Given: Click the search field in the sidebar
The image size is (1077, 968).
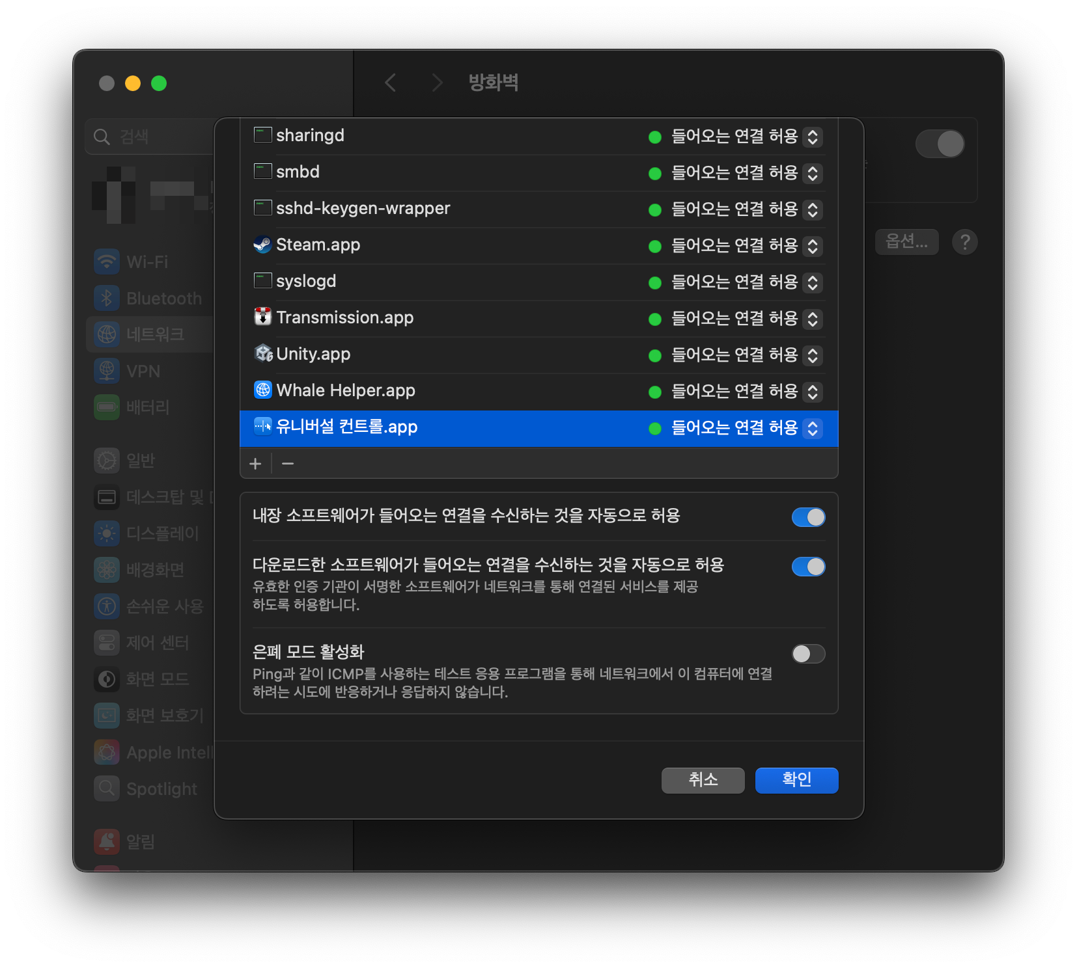Looking at the screenshot, I should pos(156,137).
